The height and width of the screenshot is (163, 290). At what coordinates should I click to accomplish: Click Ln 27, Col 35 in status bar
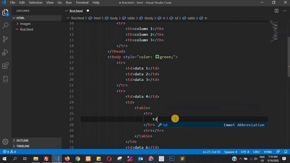point(212,152)
